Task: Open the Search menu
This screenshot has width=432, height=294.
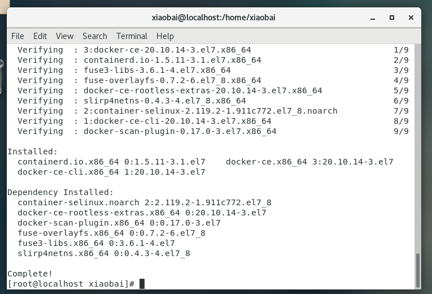Action: point(94,36)
